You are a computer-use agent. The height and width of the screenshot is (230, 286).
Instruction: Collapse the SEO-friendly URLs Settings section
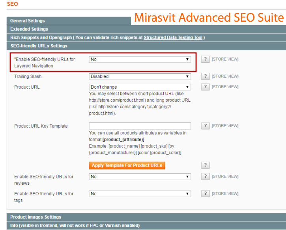tap(39, 46)
